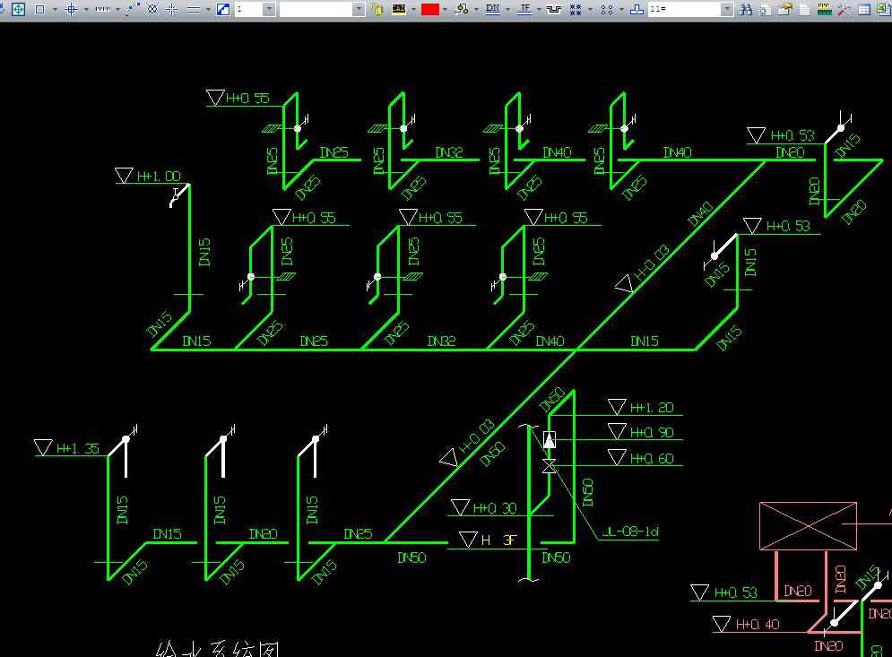Click the blue inverted-T stamp icon
This screenshot has height=657, width=892.
(637, 9)
